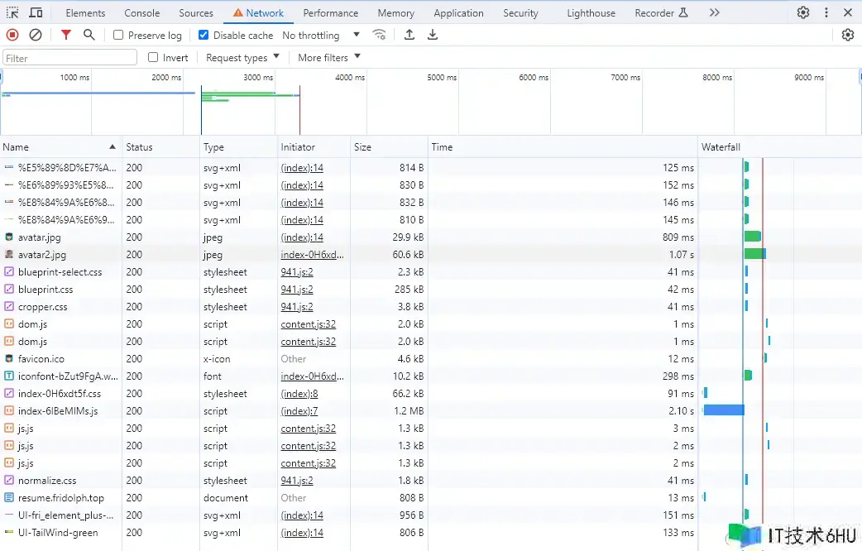Image resolution: width=862 pixels, height=551 pixels.
Task: Open network settings gear icon
Action: point(847,35)
